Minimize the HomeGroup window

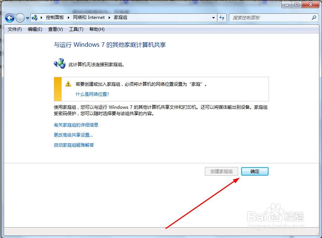tap(287, 4)
